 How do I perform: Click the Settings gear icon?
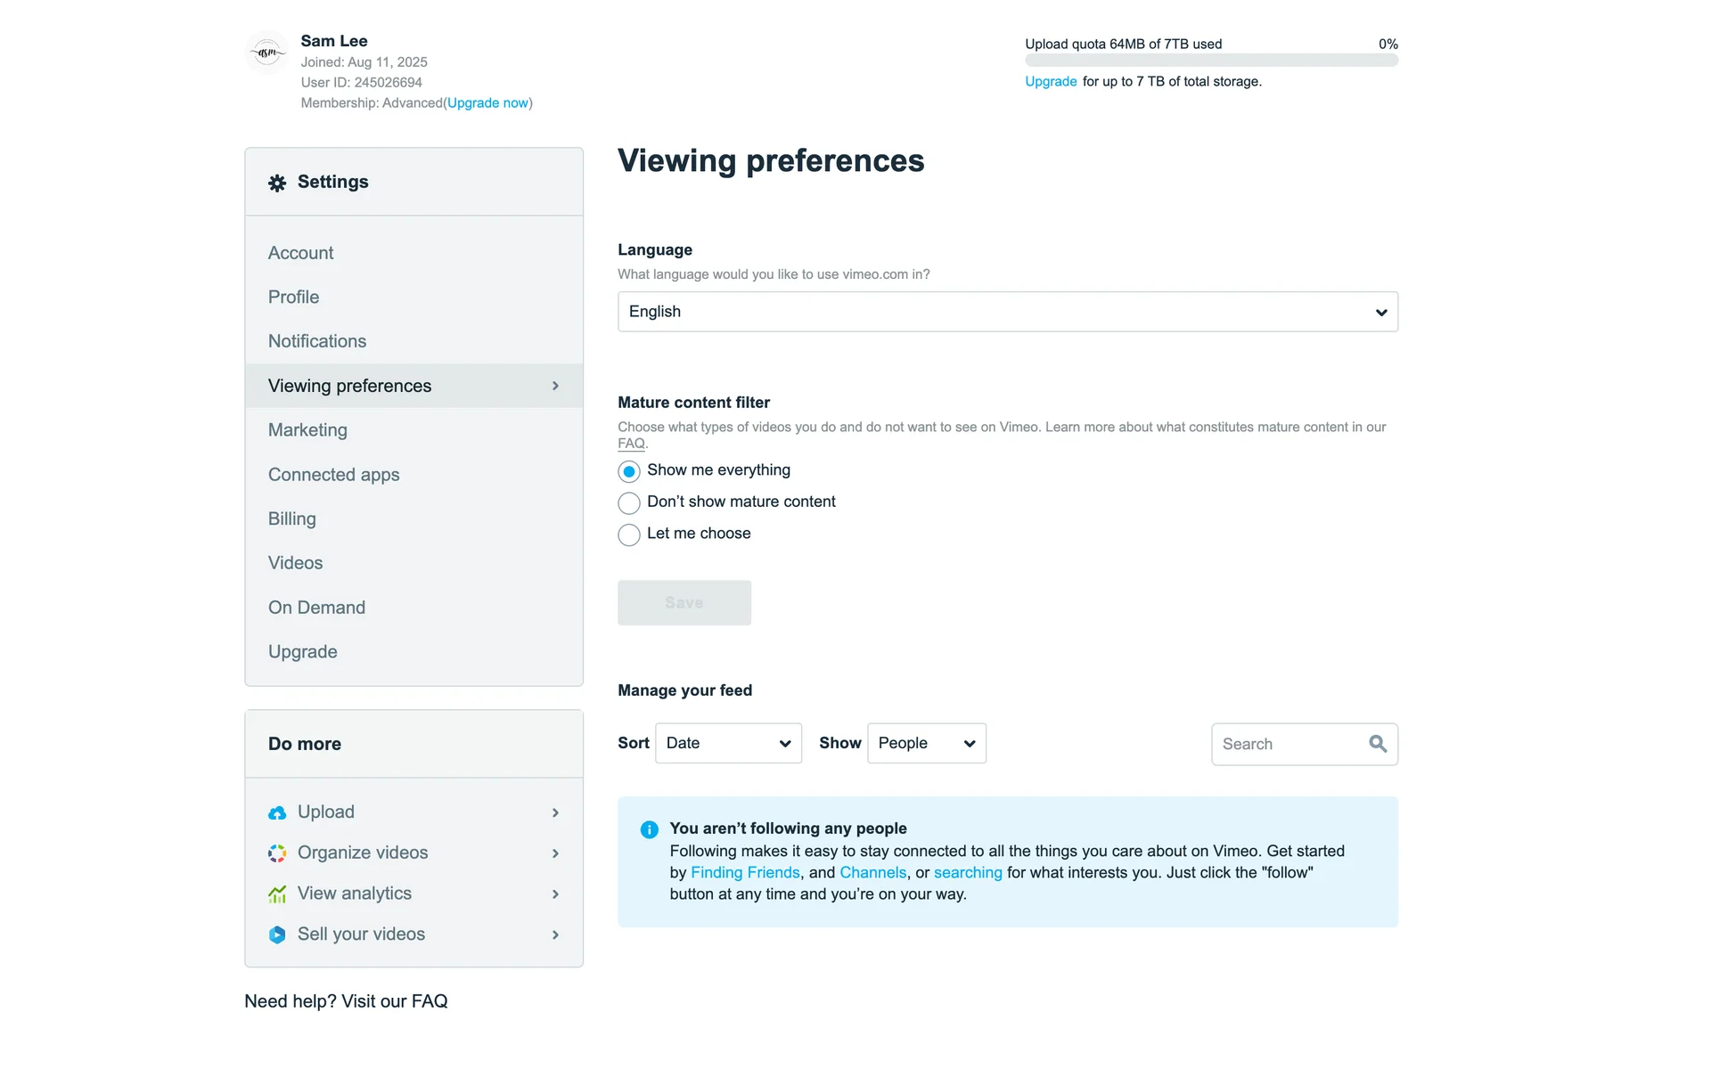click(x=277, y=183)
